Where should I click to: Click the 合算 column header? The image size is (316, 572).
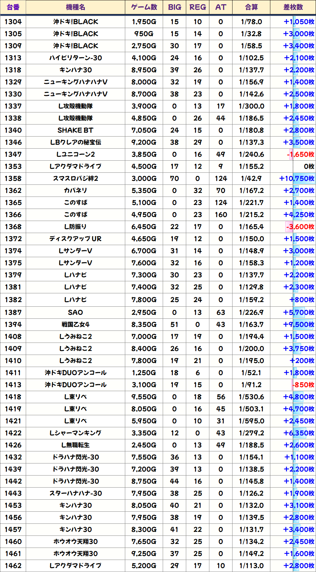(x=251, y=7)
